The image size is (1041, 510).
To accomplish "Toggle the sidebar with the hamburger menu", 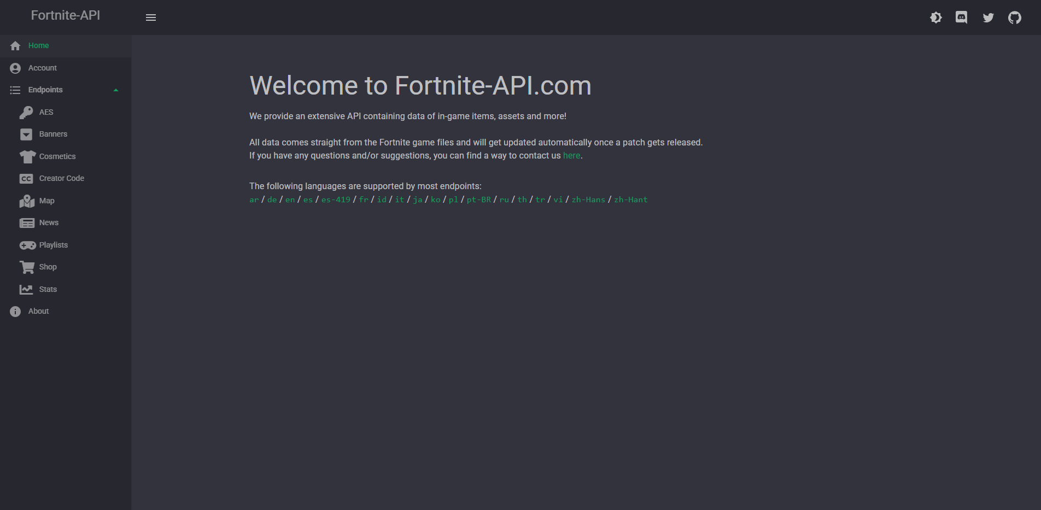I will pos(151,17).
